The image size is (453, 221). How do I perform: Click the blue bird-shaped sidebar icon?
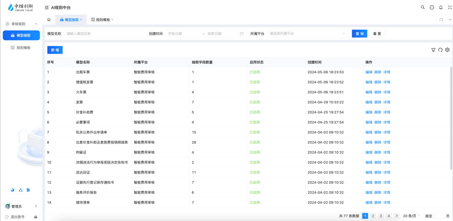tap(13, 190)
